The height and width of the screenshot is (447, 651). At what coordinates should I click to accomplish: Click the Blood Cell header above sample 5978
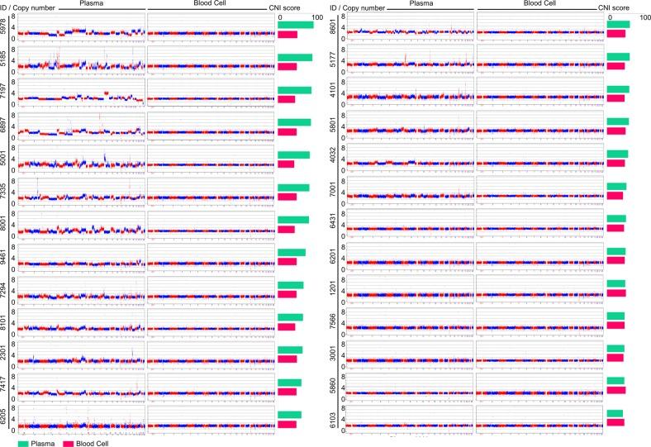tap(210, 3)
